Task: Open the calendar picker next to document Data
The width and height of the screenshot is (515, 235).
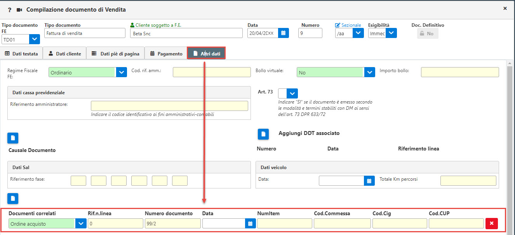Action: tap(284, 33)
